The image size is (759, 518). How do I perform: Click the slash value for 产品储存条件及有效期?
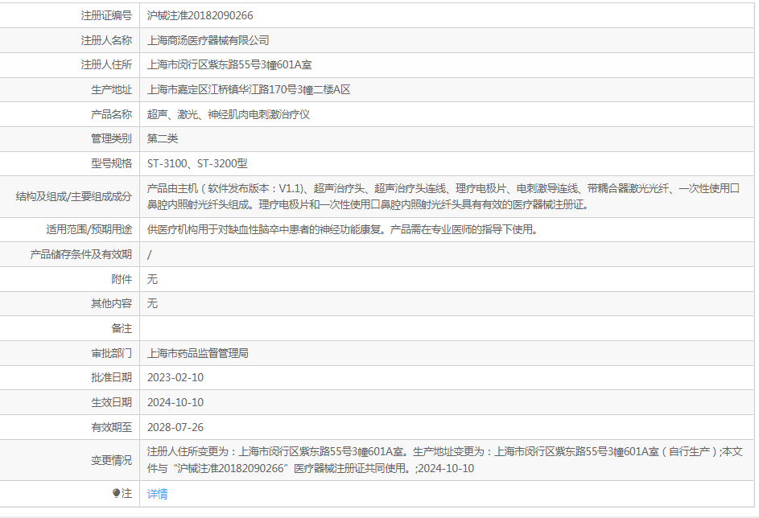point(150,254)
